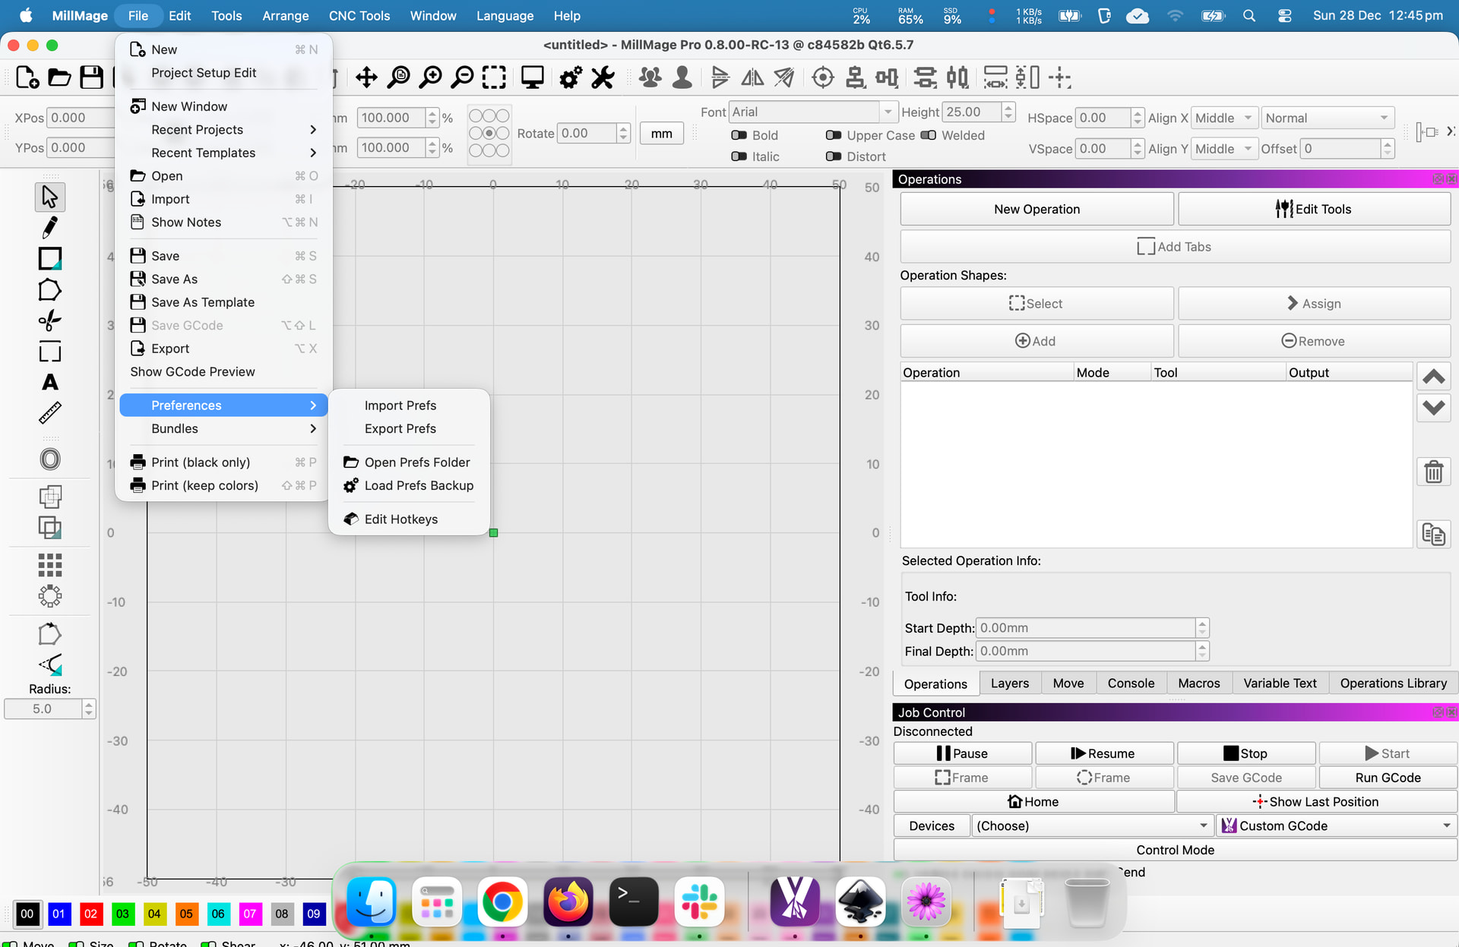Image resolution: width=1459 pixels, height=947 pixels.
Task: Select the Text tool in left toolbar
Action: click(49, 382)
